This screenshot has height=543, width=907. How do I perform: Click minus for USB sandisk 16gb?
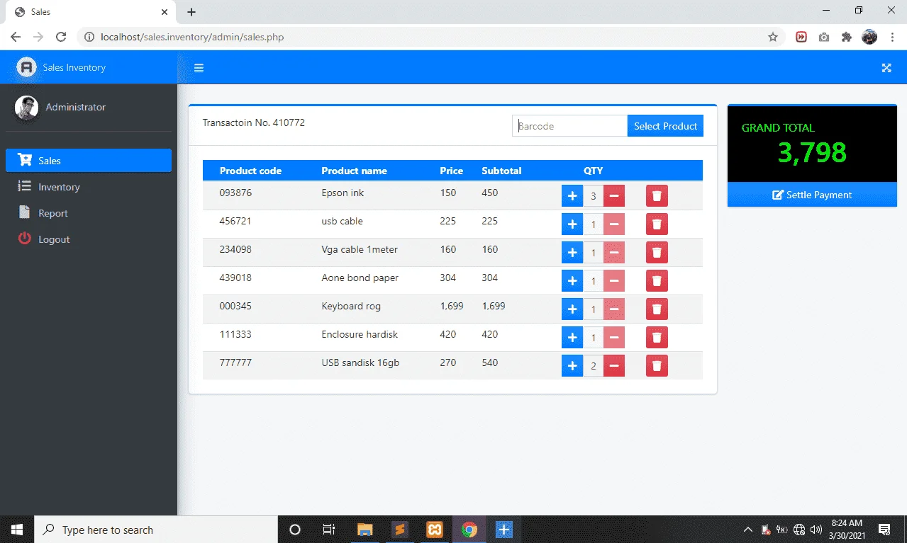(614, 366)
